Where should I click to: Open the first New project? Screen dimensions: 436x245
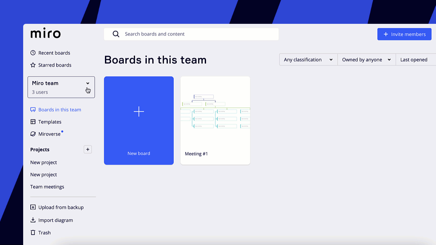tap(44, 162)
